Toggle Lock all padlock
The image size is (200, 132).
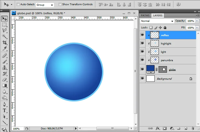165,28
